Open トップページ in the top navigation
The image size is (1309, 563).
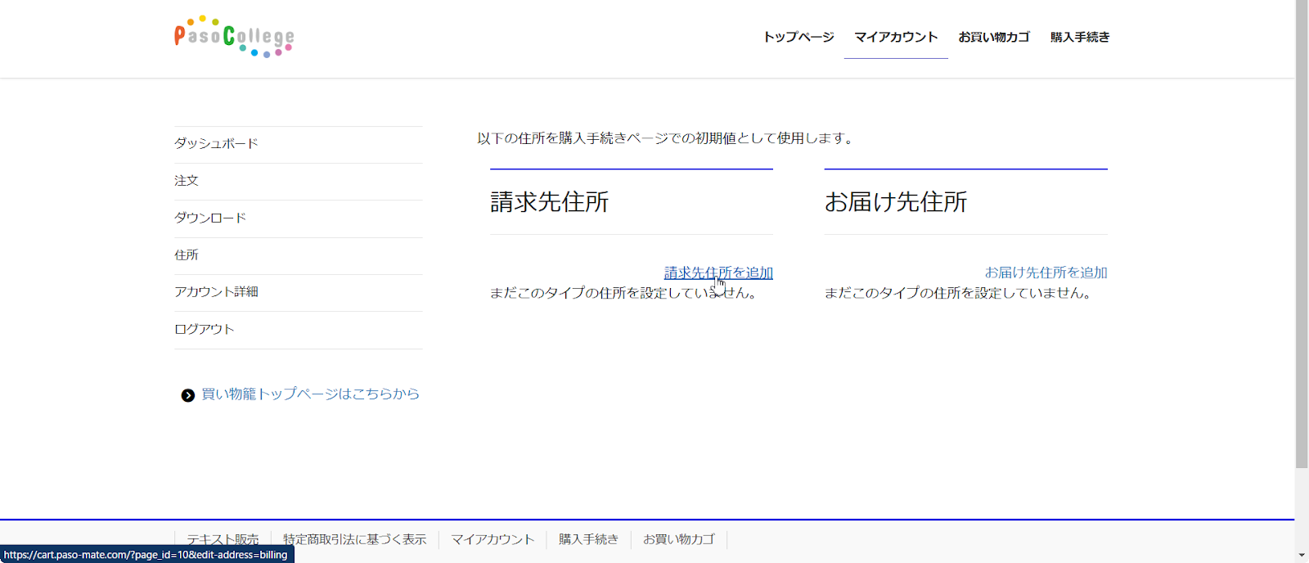[798, 37]
